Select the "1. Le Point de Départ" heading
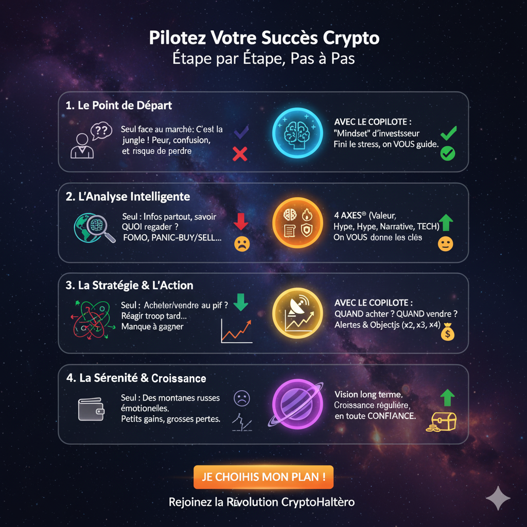 [x=119, y=106]
